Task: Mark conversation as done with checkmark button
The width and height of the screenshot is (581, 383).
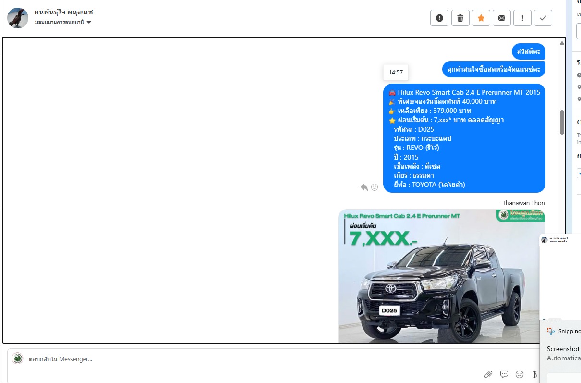Action: [543, 18]
